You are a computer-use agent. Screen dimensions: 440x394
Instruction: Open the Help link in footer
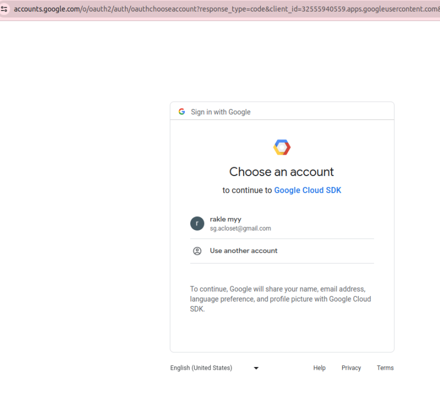point(320,368)
